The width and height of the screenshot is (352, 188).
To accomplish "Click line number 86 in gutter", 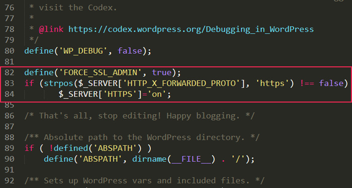I will coord(10,116).
